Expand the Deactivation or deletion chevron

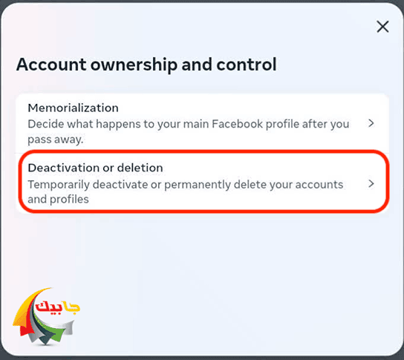(371, 184)
